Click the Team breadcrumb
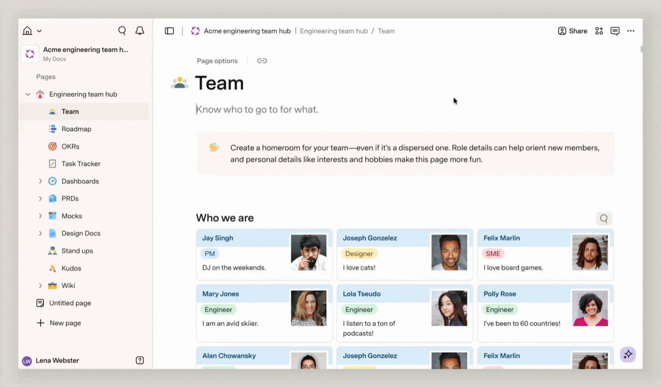The image size is (661, 387). [386, 31]
